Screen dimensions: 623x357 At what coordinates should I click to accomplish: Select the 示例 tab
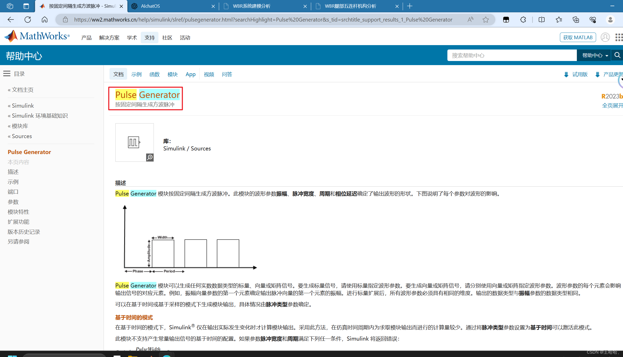pyautogui.click(x=136, y=74)
